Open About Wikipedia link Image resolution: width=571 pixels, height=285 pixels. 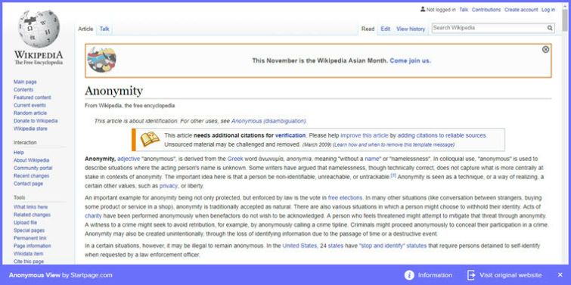click(31, 160)
